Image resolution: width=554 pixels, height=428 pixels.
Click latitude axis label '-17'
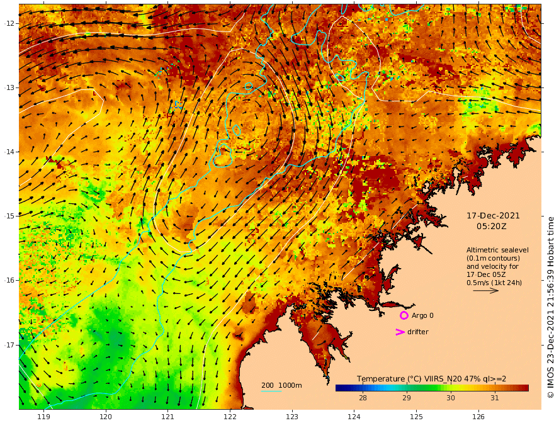[x=9, y=345]
